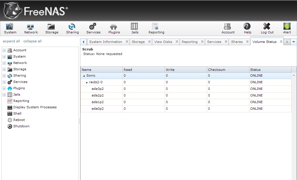This screenshot has width=297, height=180.
Task: Open the Sharing toolbar icon
Action: coord(72,29)
